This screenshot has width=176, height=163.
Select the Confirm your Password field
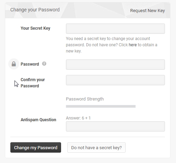tap(115, 80)
